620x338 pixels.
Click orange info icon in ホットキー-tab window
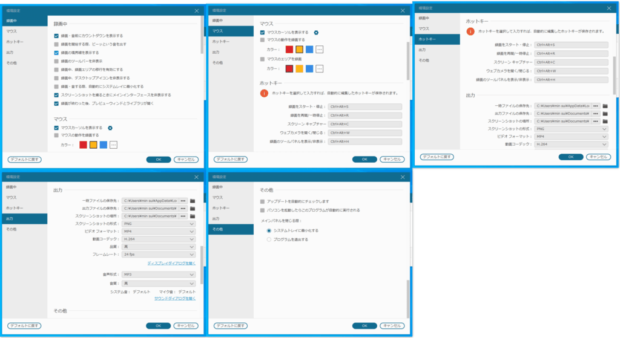pos(470,31)
